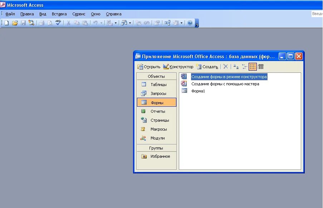Viewport: 323px width, 208px height.
Task: Maximize the database window
Action: click(x=290, y=56)
